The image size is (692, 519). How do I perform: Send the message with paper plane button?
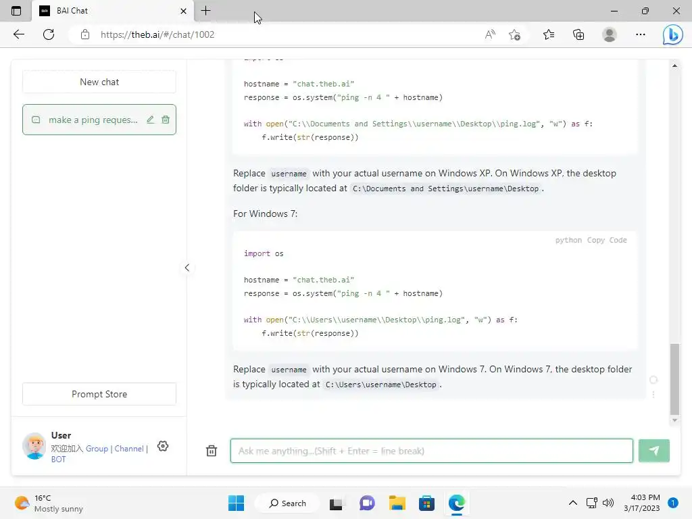click(x=654, y=451)
